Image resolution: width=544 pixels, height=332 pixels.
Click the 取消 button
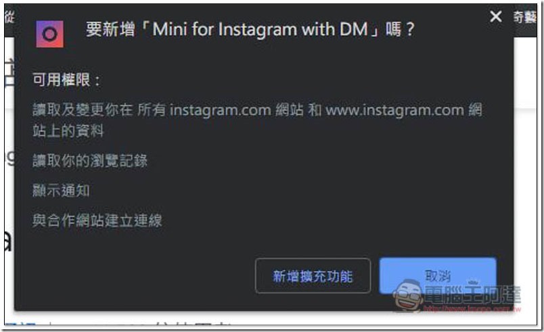[x=438, y=276]
